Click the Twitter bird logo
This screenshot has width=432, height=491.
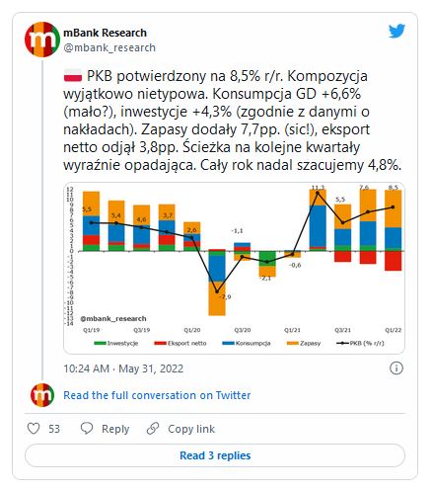coord(396,32)
